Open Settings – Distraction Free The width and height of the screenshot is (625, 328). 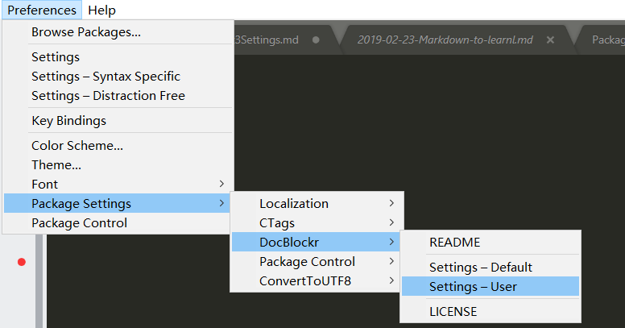(108, 96)
